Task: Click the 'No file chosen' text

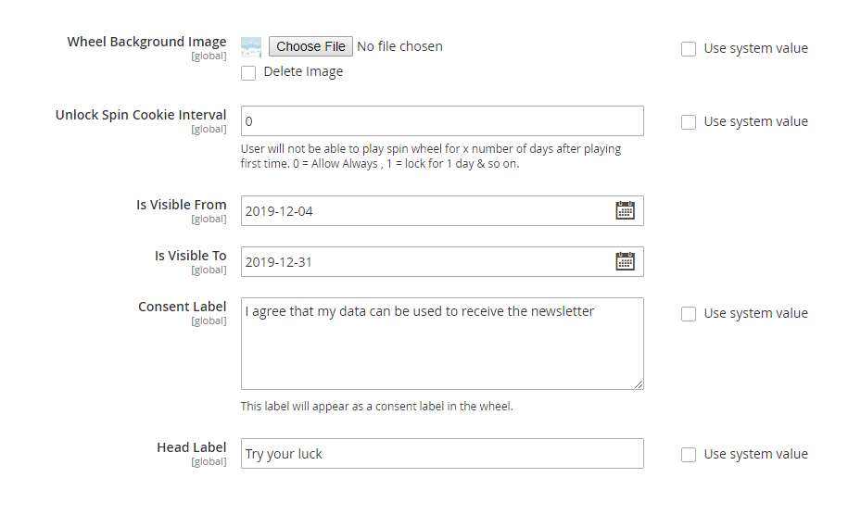Action: pos(399,46)
